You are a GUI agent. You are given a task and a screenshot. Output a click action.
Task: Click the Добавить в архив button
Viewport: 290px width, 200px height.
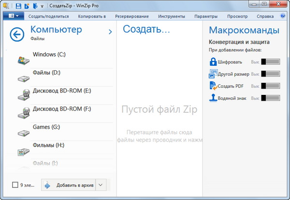69,185
